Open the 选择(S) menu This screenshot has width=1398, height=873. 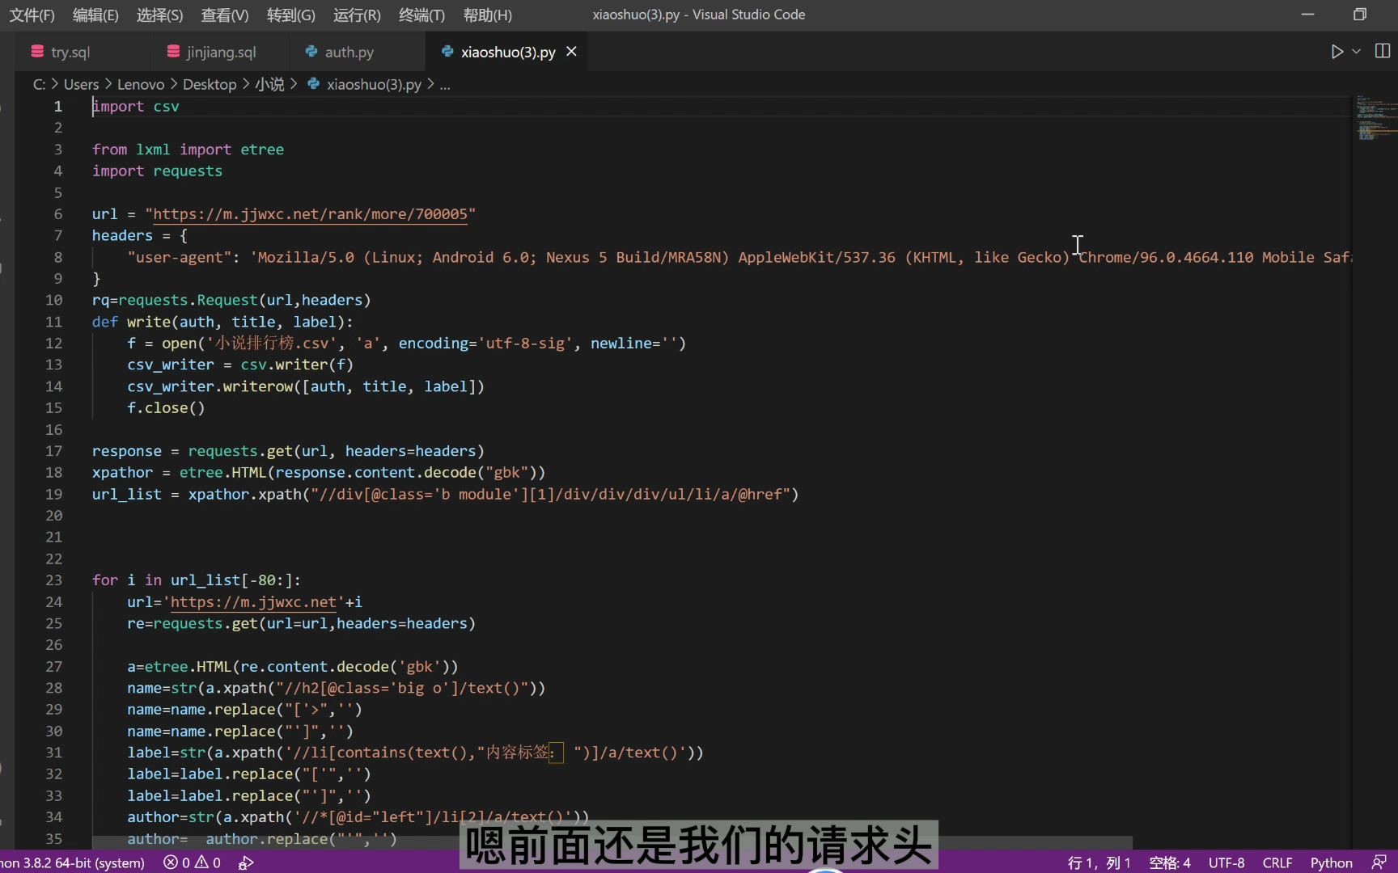click(x=159, y=15)
